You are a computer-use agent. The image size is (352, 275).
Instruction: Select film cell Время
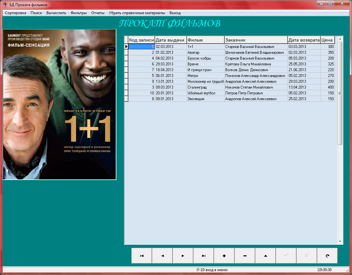click(x=205, y=64)
